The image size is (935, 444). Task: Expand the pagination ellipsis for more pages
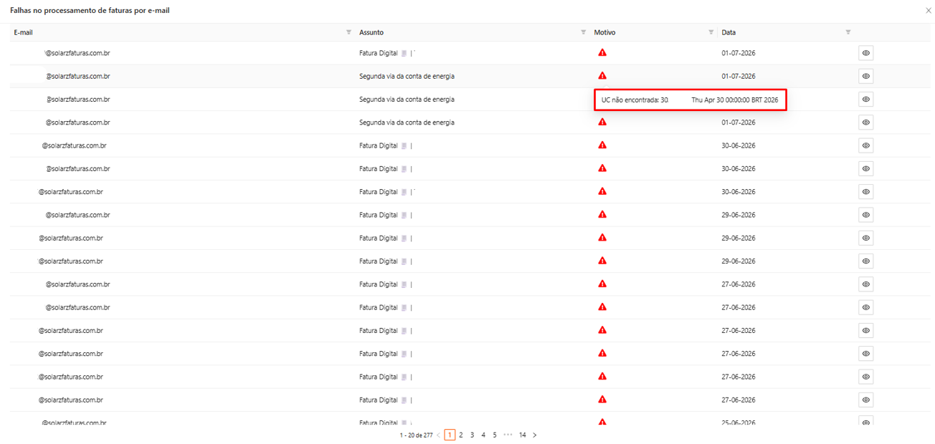(x=508, y=435)
